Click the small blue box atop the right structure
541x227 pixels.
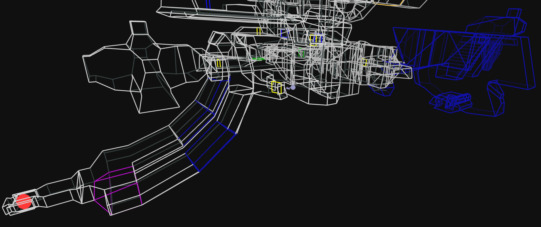[x=514, y=13]
